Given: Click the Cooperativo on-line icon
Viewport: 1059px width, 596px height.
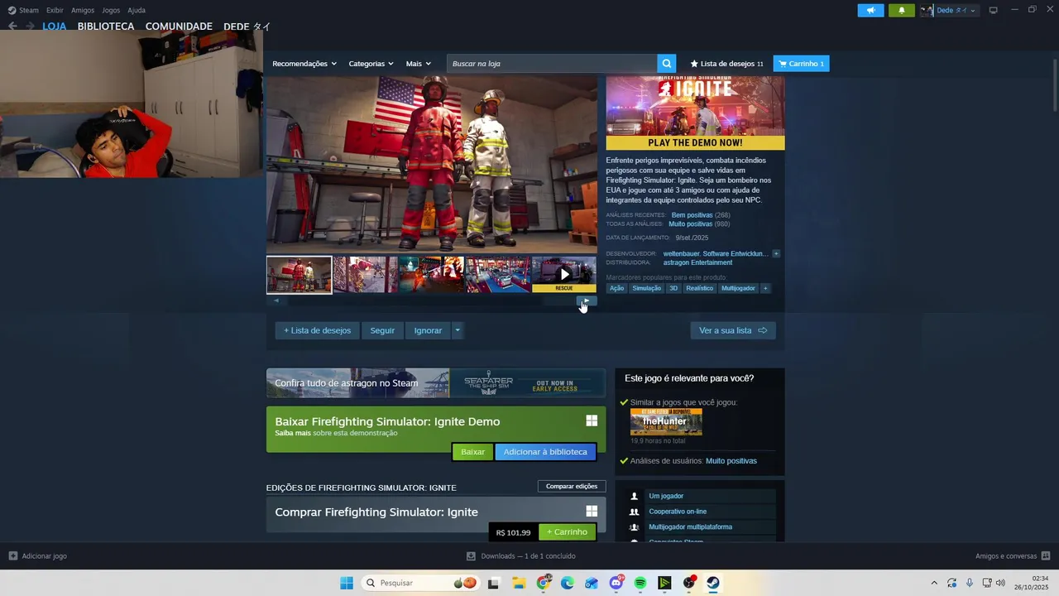Looking at the screenshot, I should point(635,512).
